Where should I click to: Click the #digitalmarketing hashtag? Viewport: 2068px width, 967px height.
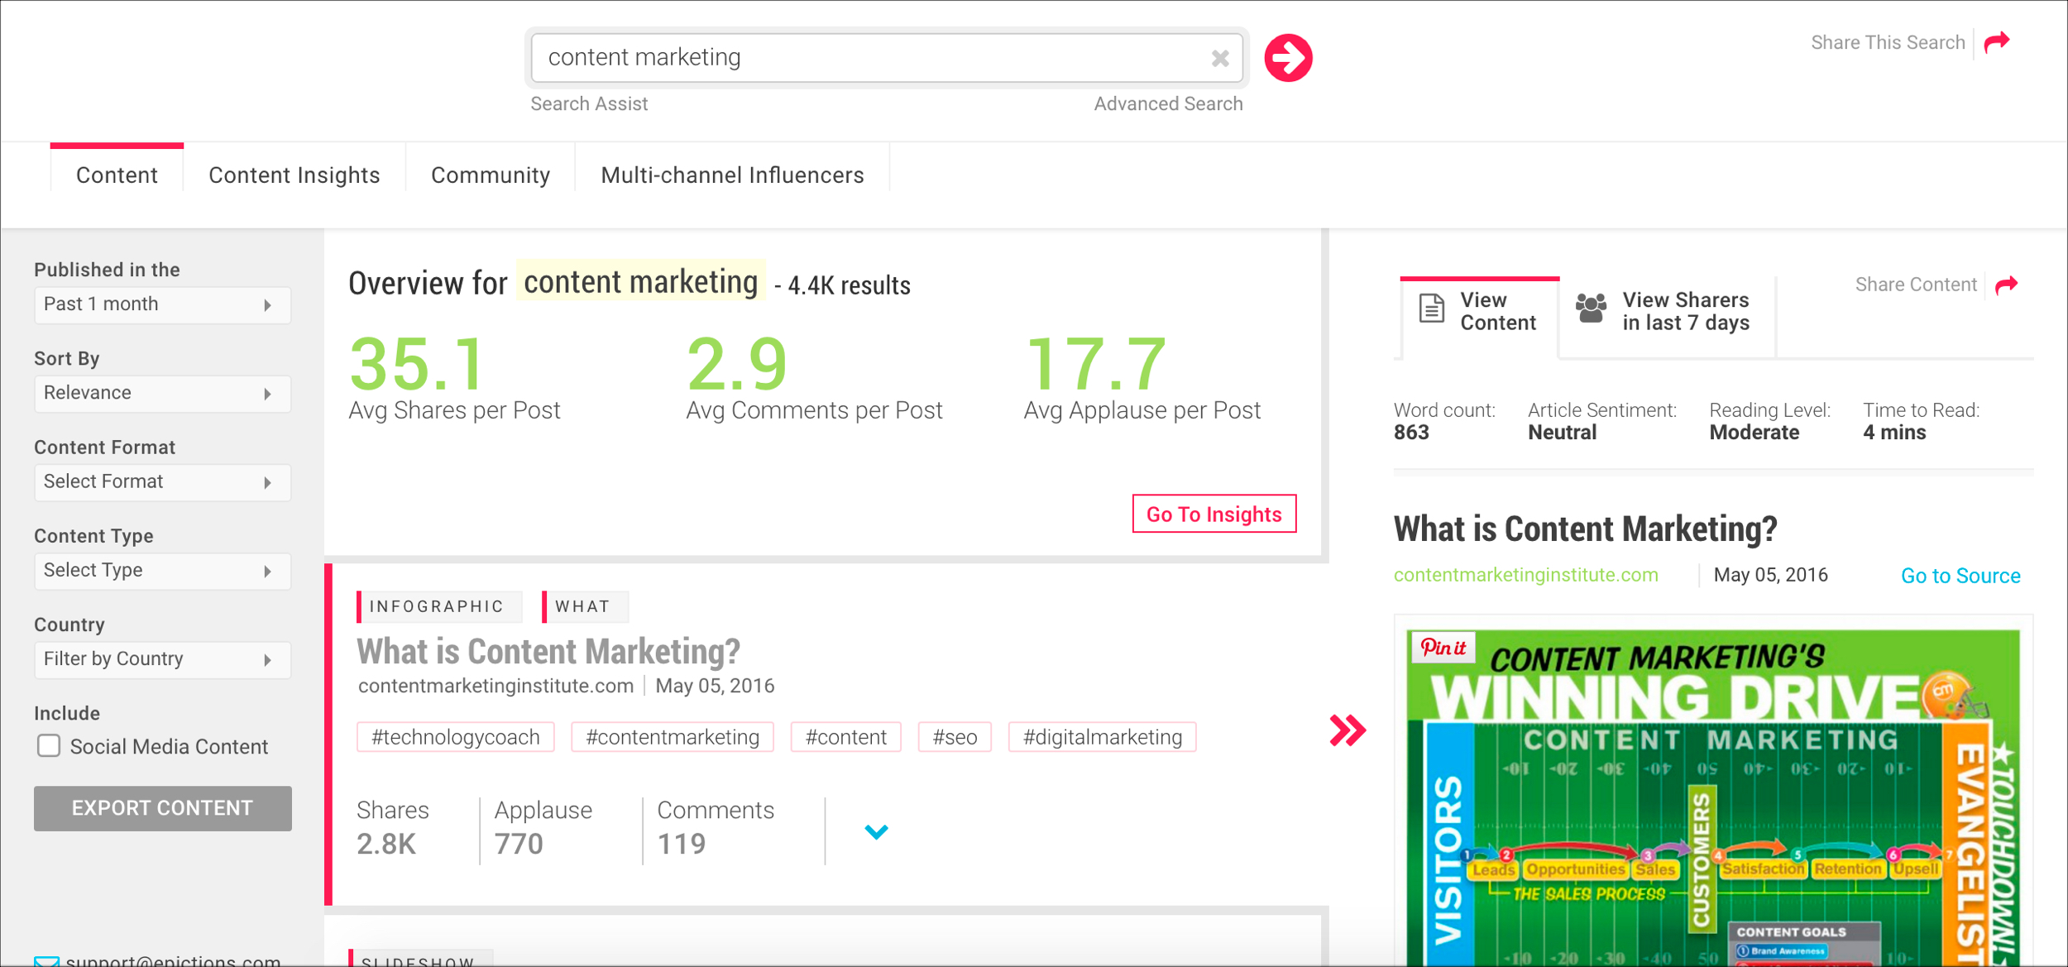pyautogui.click(x=1103, y=737)
